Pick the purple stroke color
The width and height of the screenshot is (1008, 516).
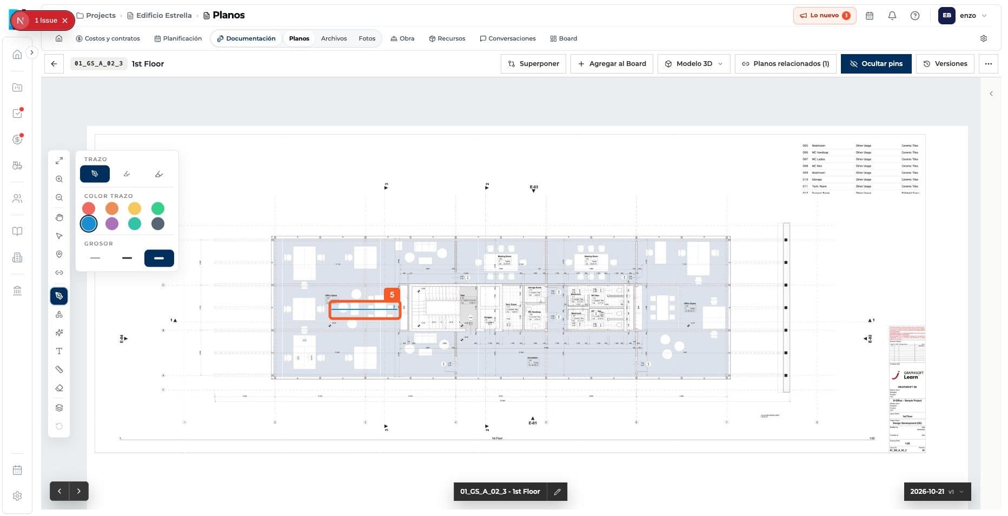[112, 223]
